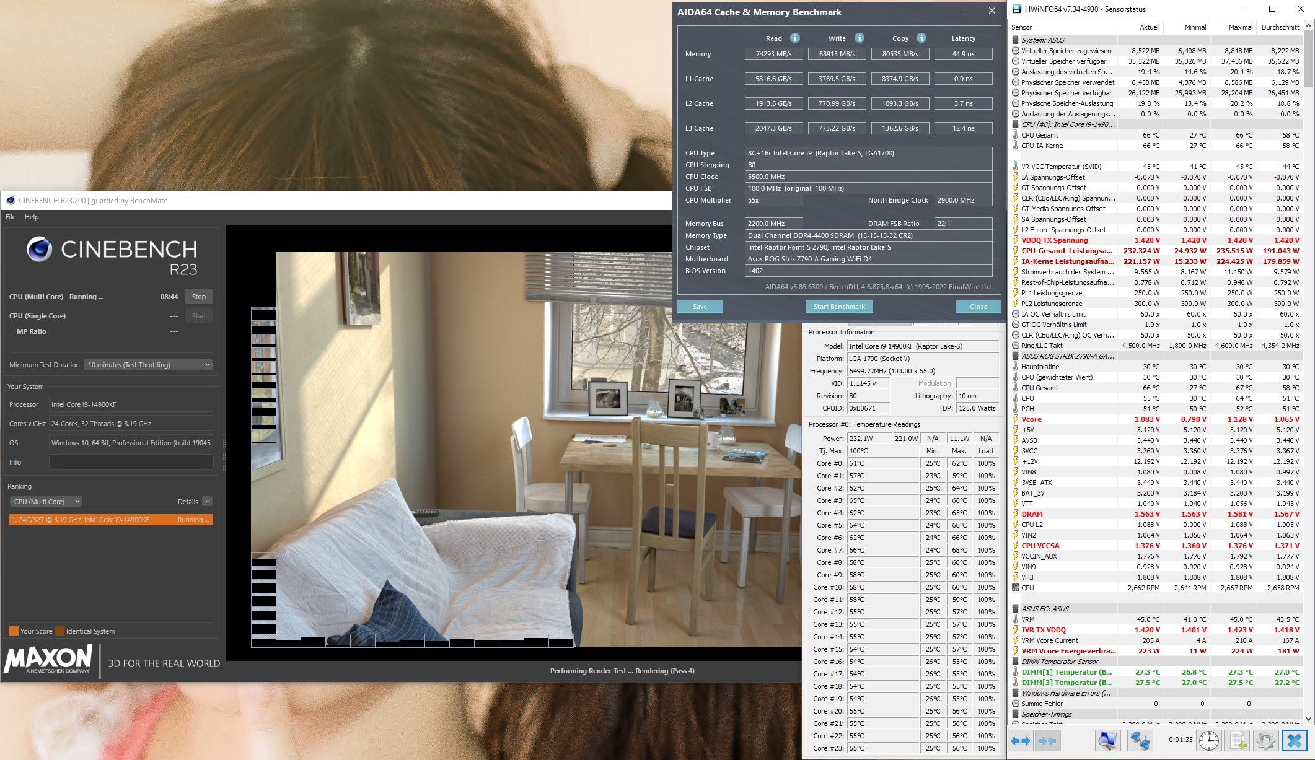
Task: Sort by Sensor column header
Action: pyautogui.click(x=1063, y=27)
